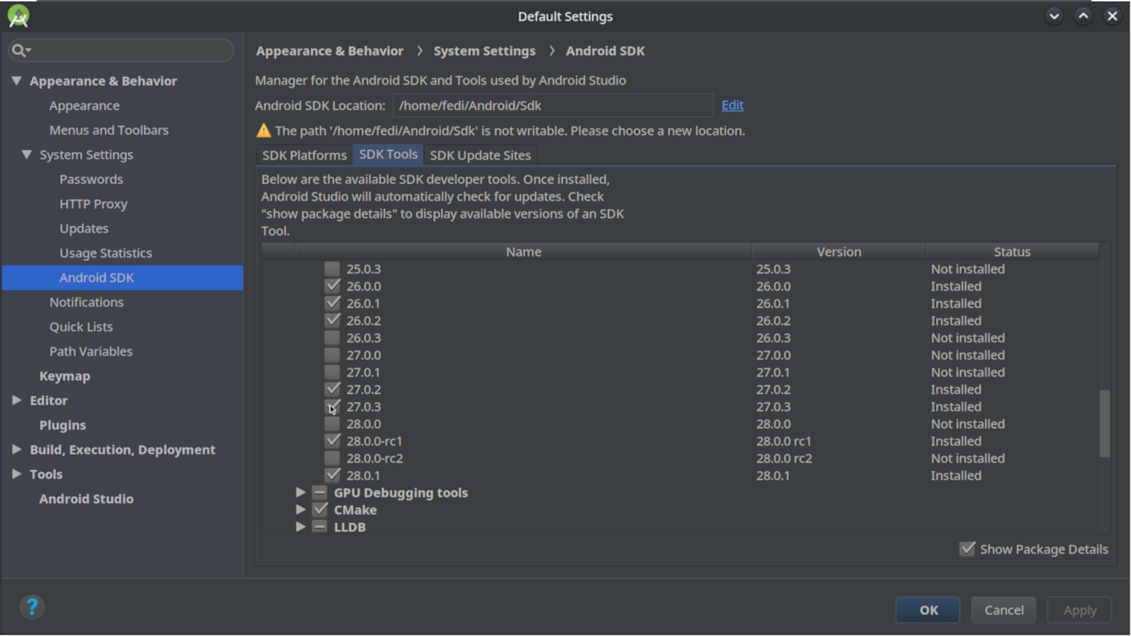Select the SDK Tools tab
The width and height of the screenshot is (1131, 636).
click(x=388, y=155)
